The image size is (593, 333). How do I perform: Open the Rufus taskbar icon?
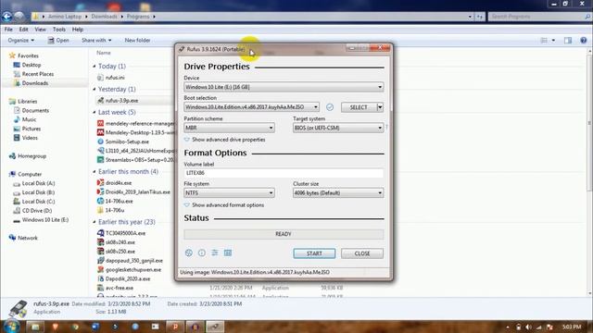tap(215, 327)
